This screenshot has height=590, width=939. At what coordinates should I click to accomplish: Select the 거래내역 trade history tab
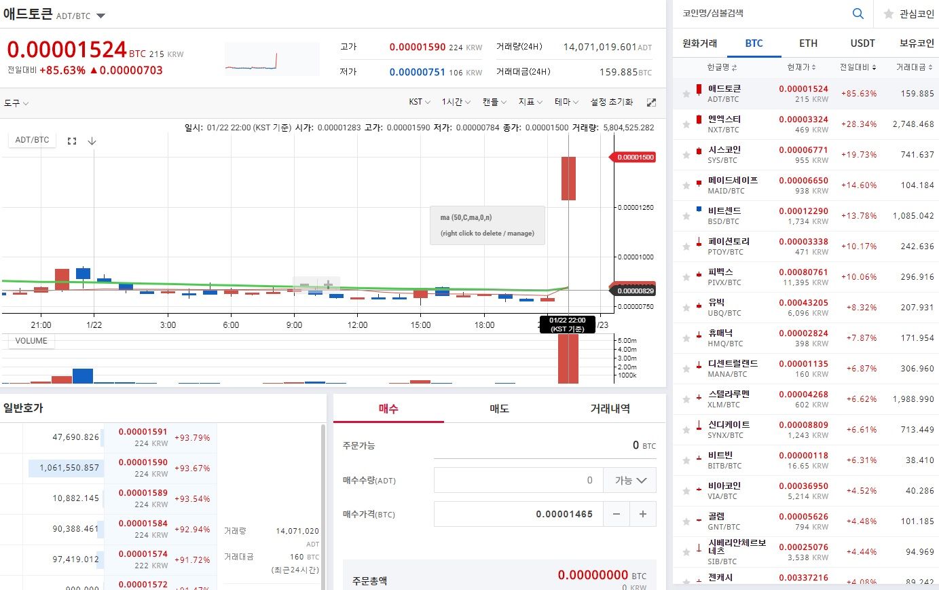click(610, 409)
